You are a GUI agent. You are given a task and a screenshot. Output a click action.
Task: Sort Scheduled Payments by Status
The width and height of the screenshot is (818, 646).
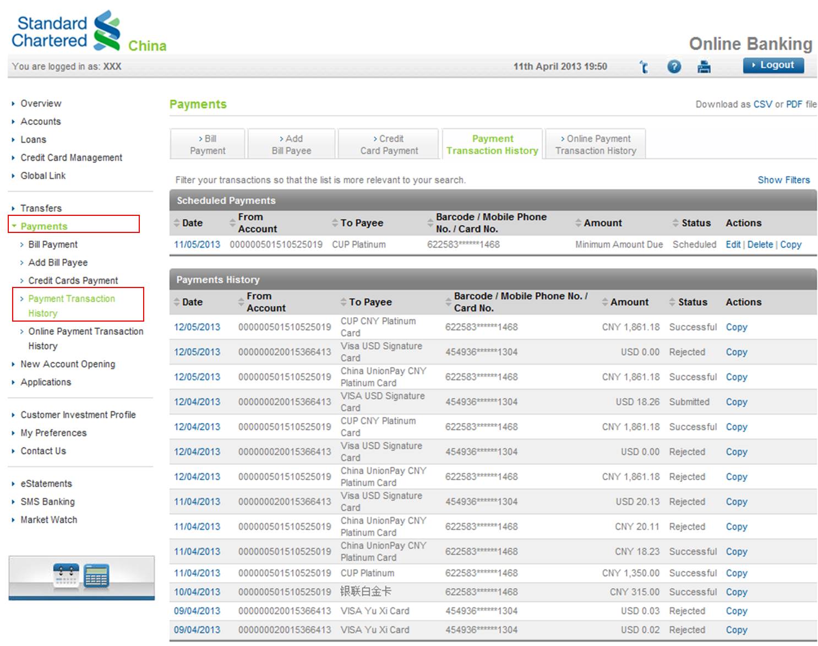[691, 223]
